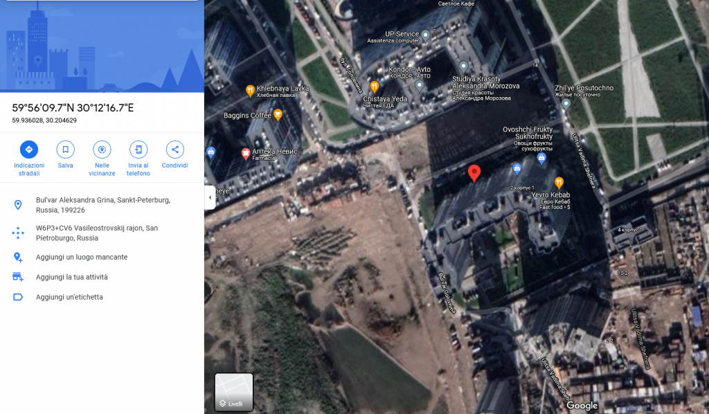Click the add your business icon
Viewport: 709px width, 414px height.
[x=18, y=277]
